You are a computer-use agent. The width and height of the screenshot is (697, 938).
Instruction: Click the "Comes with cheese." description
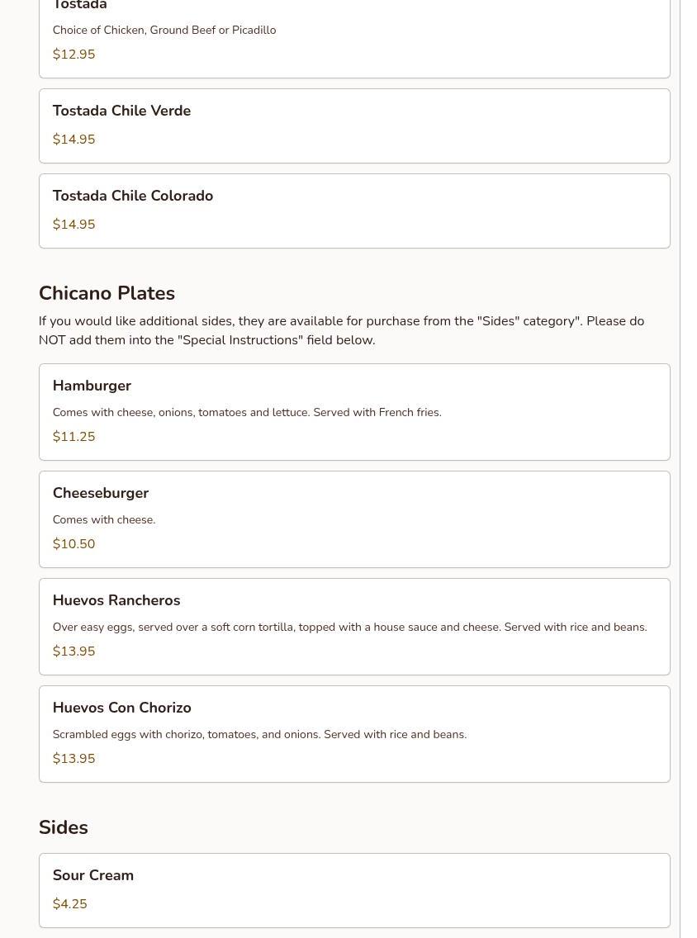point(104,520)
